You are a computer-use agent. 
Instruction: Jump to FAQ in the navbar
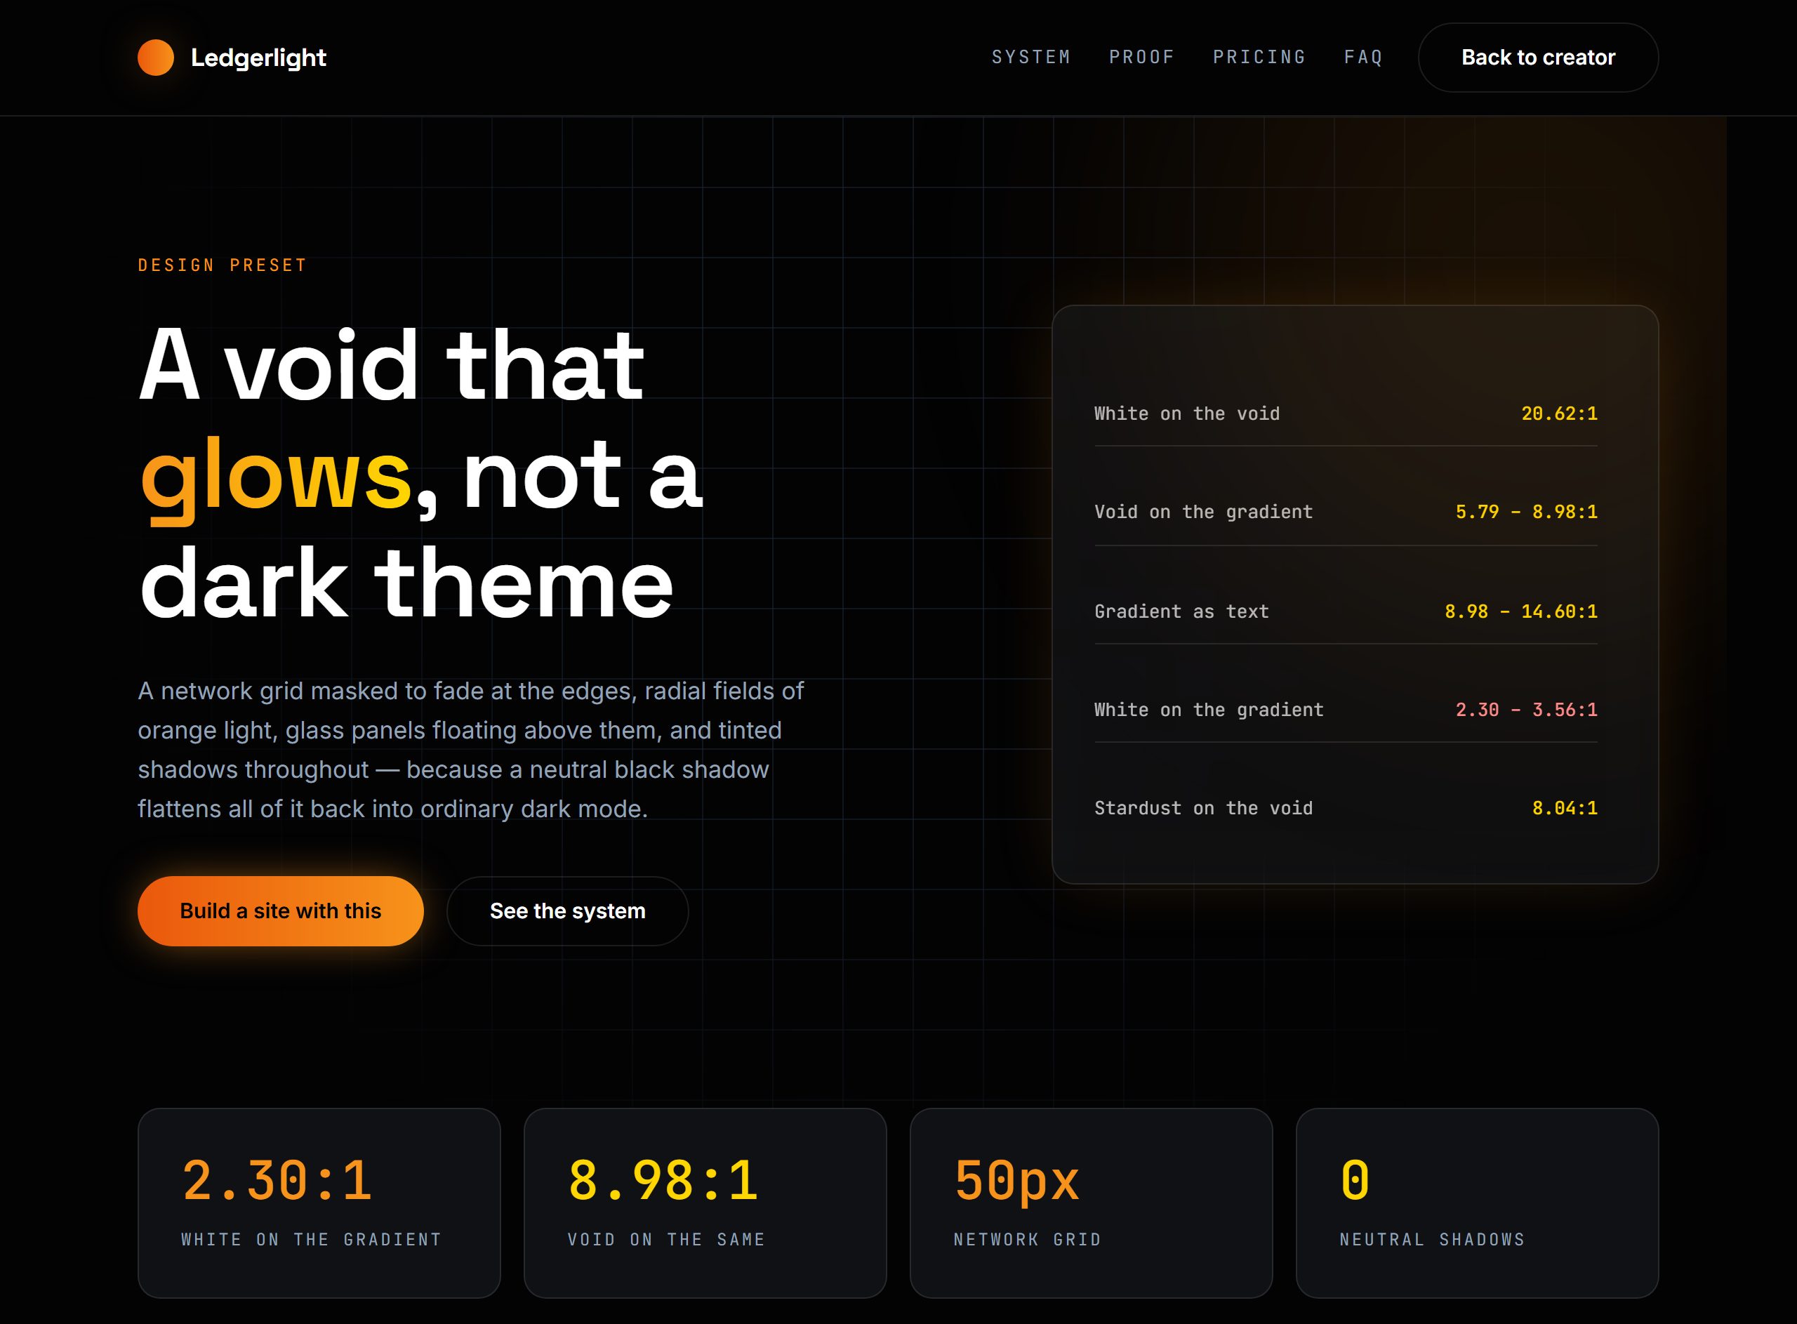pos(1364,57)
